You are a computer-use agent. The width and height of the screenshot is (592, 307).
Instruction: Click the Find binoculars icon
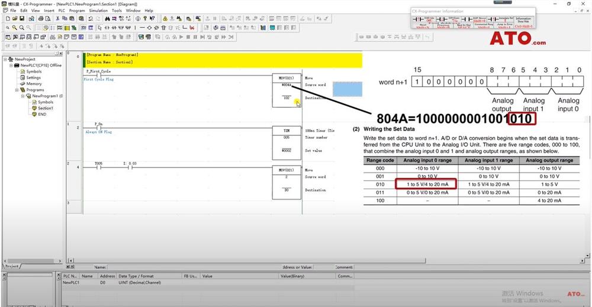(107, 18)
